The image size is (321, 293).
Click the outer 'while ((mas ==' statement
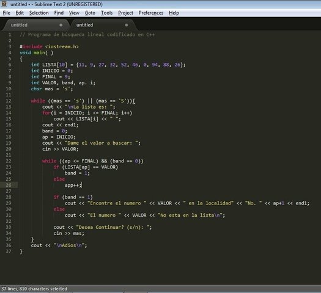(83, 101)
